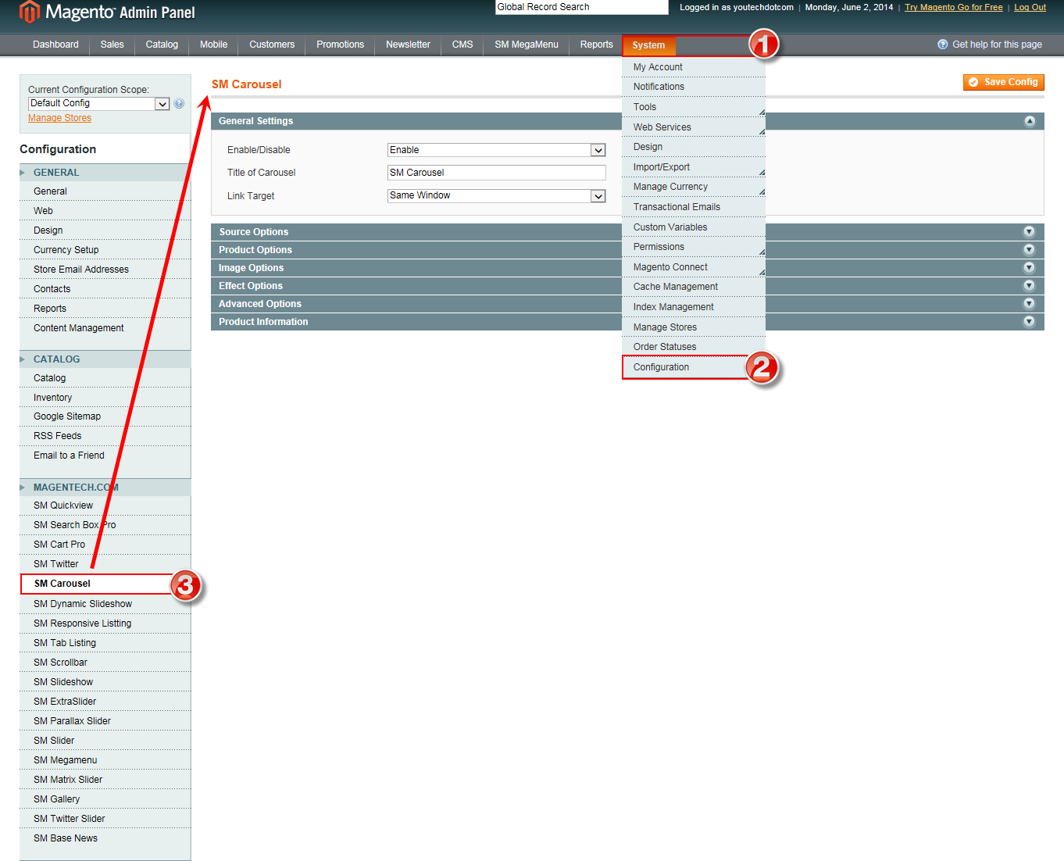Image resolution: width=1064 pixels, height=861 pixels.
Task: Click Get help for this page link
Action: pyautogui.click(x=997, y=45)
